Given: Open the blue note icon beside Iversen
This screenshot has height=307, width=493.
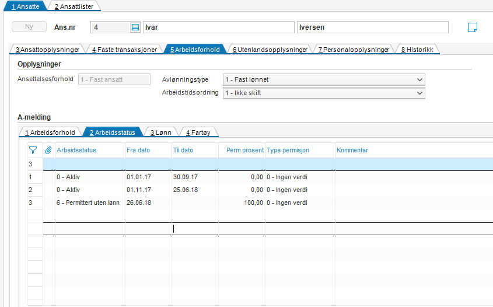Looking at the screenshot, I should pyautogui.click(x=472, y=27).
